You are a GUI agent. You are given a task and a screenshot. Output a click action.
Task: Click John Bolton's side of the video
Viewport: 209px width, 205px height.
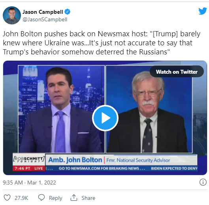(x=149, y=109)
